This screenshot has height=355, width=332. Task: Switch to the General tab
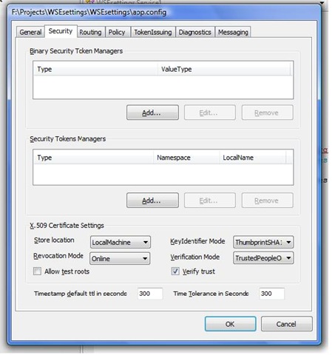30,32
